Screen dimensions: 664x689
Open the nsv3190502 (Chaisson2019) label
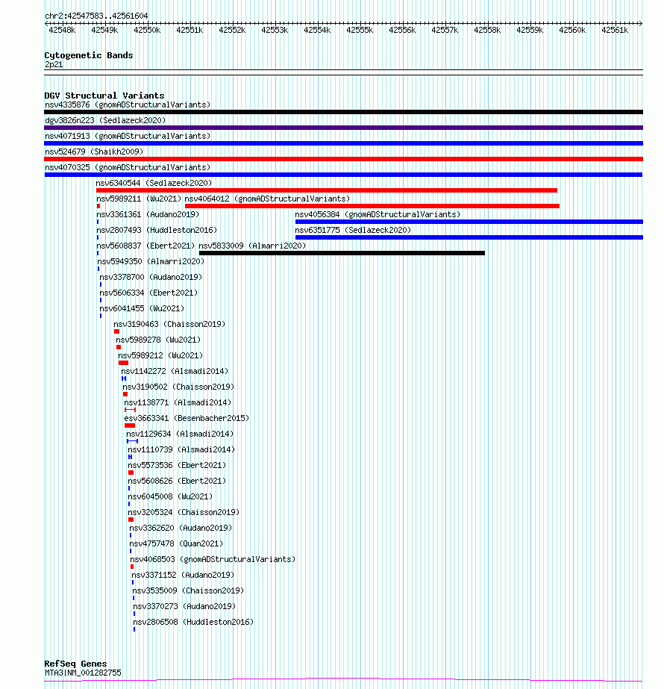178,387
